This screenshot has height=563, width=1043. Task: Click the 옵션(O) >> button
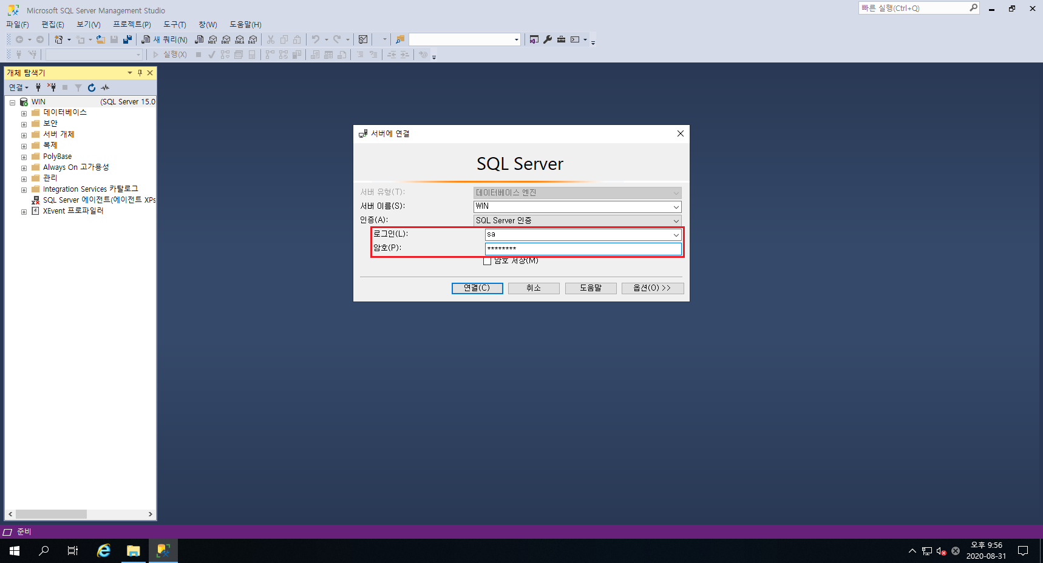[653, 288]
